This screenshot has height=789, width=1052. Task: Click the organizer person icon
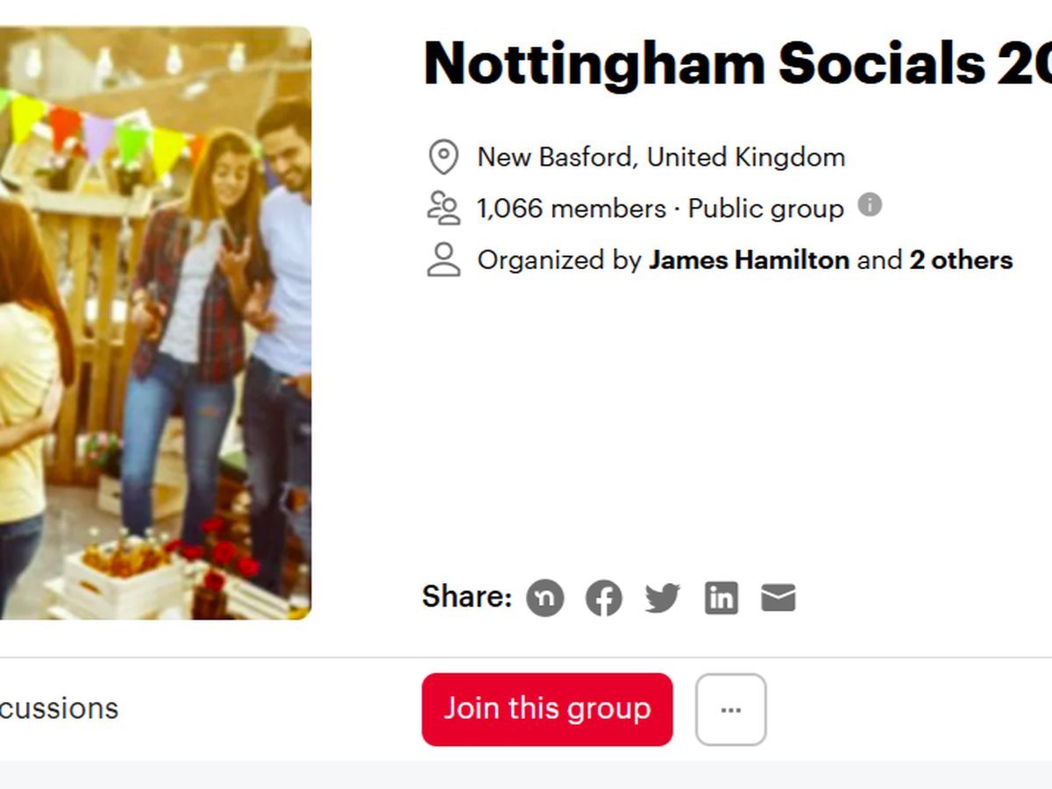pos(444,260)
